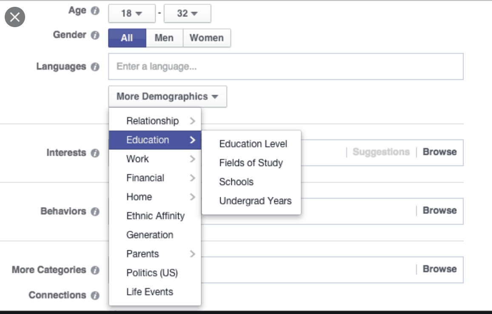
Task: Expand the Work submenu
Action: coord(155,159)
